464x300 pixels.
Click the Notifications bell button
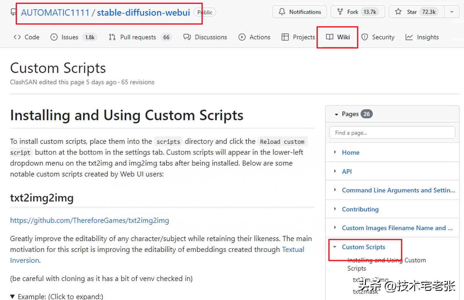(x=300, y=12)
